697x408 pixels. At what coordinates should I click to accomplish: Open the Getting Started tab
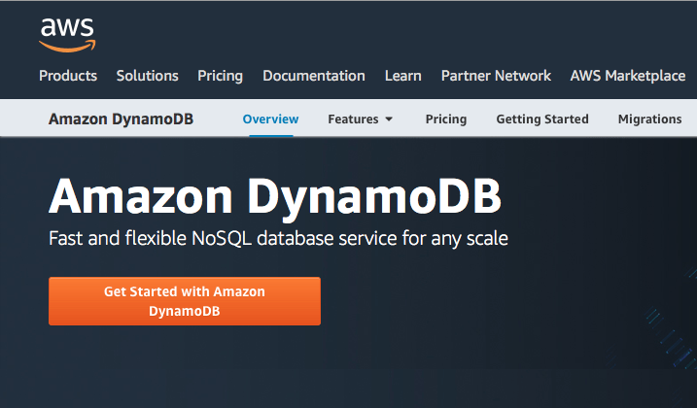pyautogui.click(x=542, y=119)
